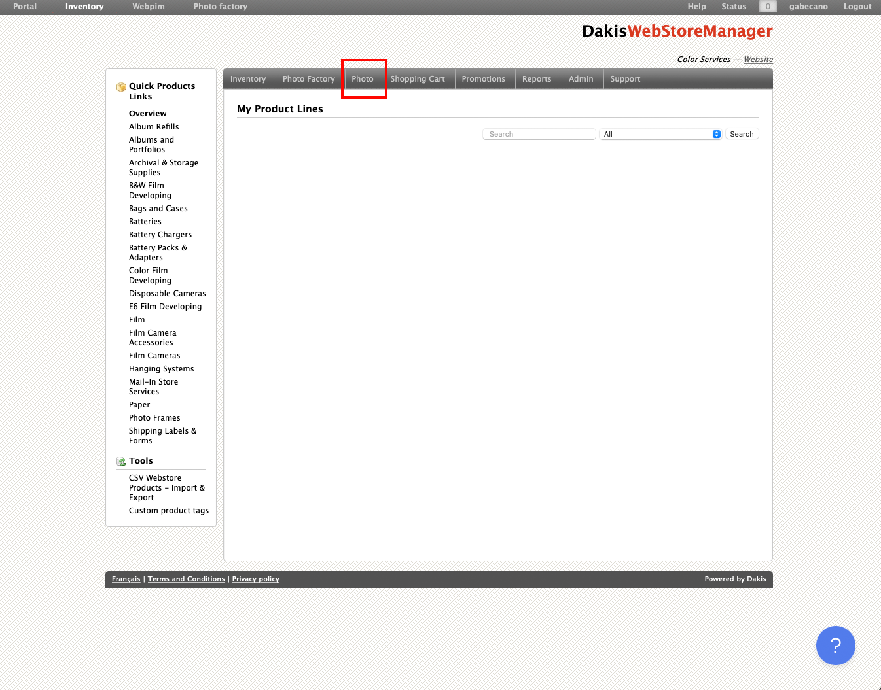Screen dimensions: 881x690
Task: Open the Shopping Cart tab
Action: pos(418,79)
